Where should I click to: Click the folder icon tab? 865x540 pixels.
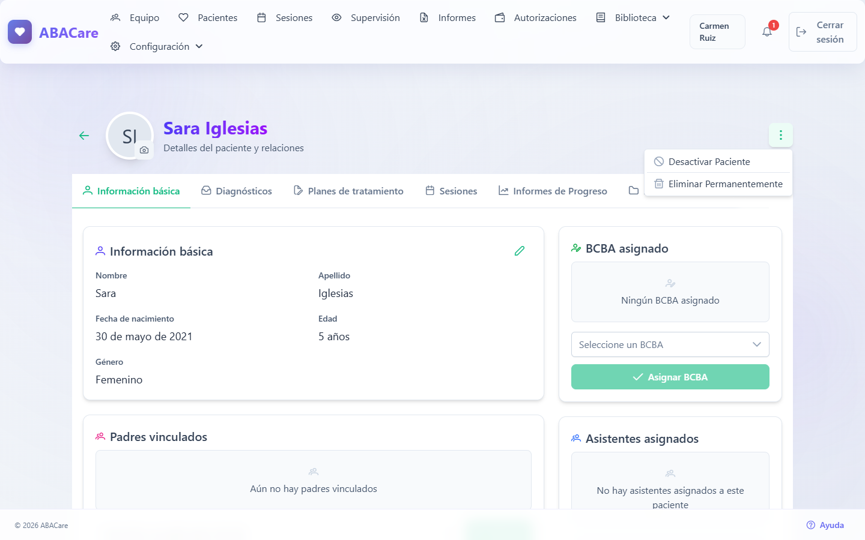pyautogui.click(x=634, y=191)
